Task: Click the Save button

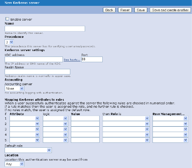Action: (x=141, y=10)
